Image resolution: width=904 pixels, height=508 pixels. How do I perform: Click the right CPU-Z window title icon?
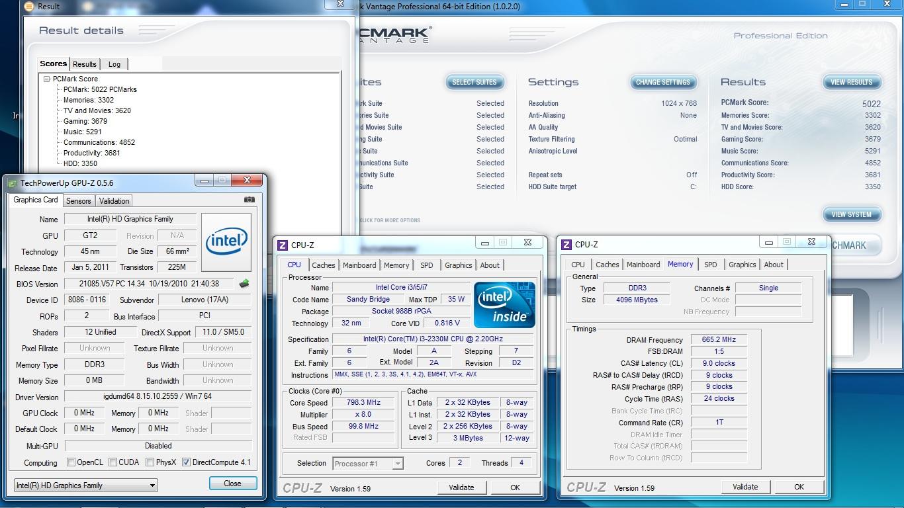coord(566,244)
